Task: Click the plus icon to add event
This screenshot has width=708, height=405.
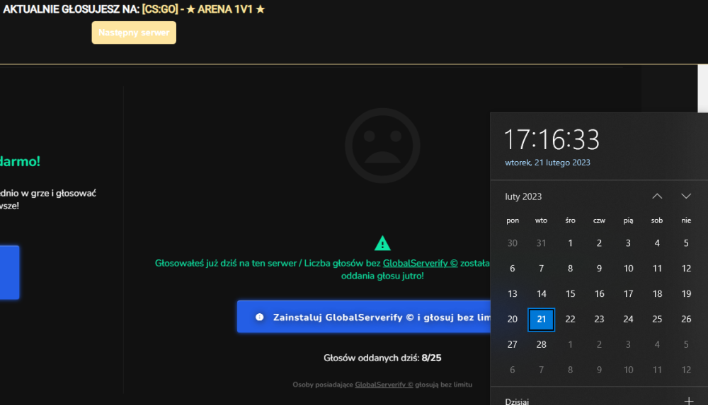Action: [x=689, y=401]
